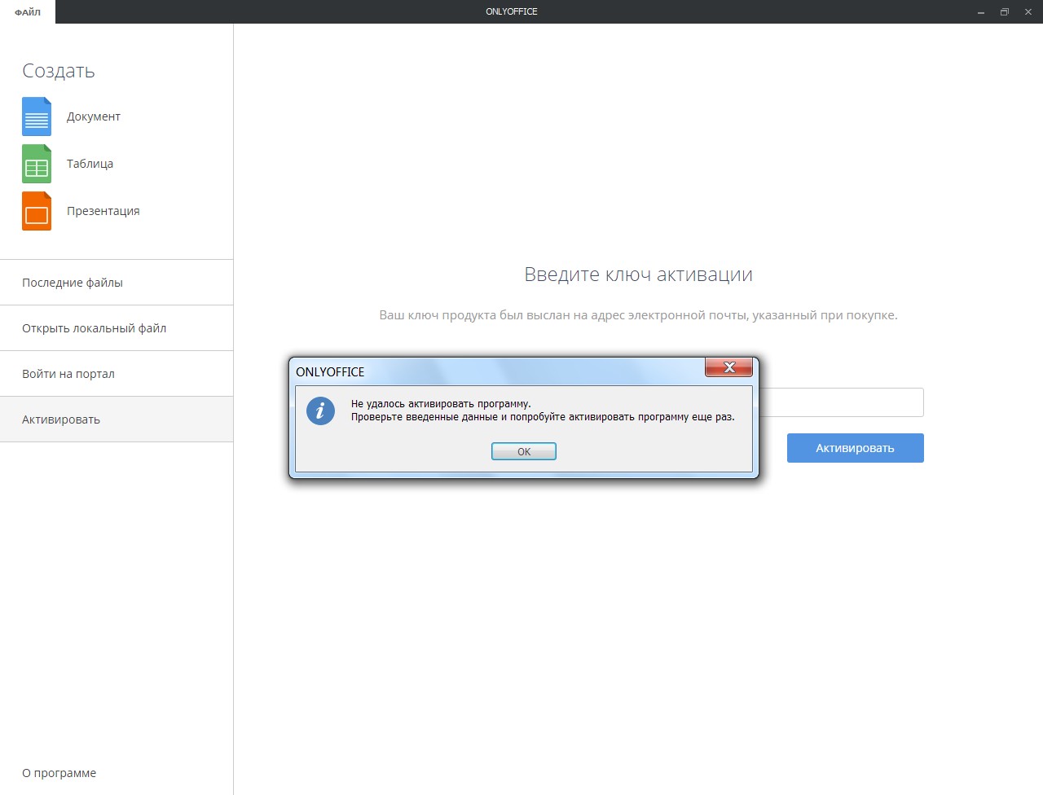Close the ONLYOFFICE error dialog with X
The image size is (1043, 795).
pos(728,367)
